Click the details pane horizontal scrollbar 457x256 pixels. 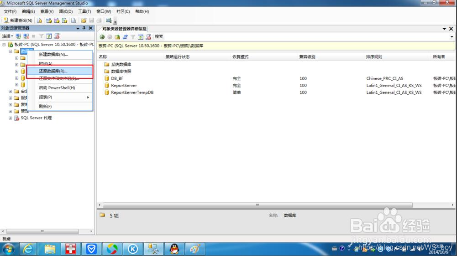[257, 205]
